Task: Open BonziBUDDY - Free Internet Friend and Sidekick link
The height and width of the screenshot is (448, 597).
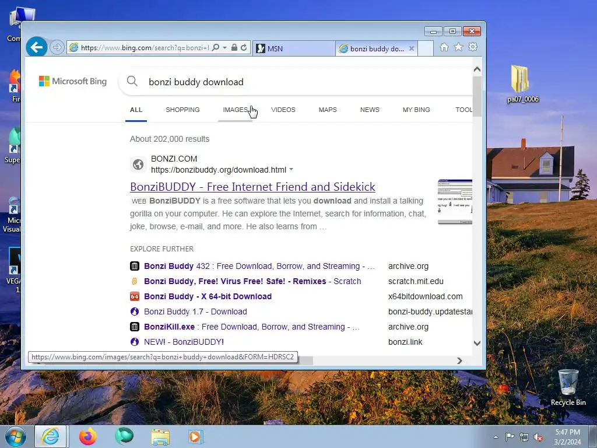Action: (253, 187)
